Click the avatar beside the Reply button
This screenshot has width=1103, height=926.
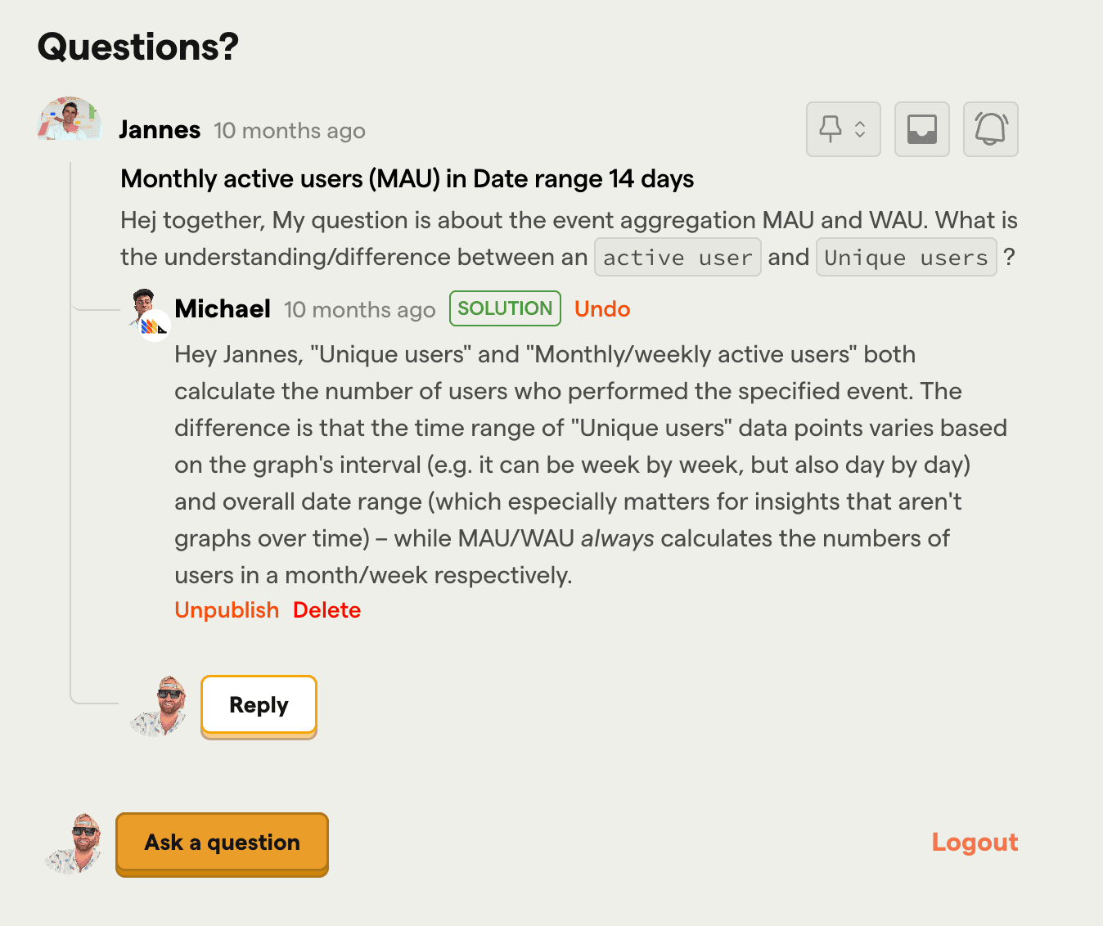(159, 706)
